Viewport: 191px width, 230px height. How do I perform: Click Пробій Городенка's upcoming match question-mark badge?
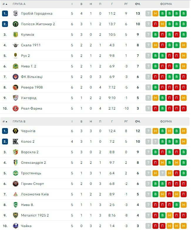point(149,13)
